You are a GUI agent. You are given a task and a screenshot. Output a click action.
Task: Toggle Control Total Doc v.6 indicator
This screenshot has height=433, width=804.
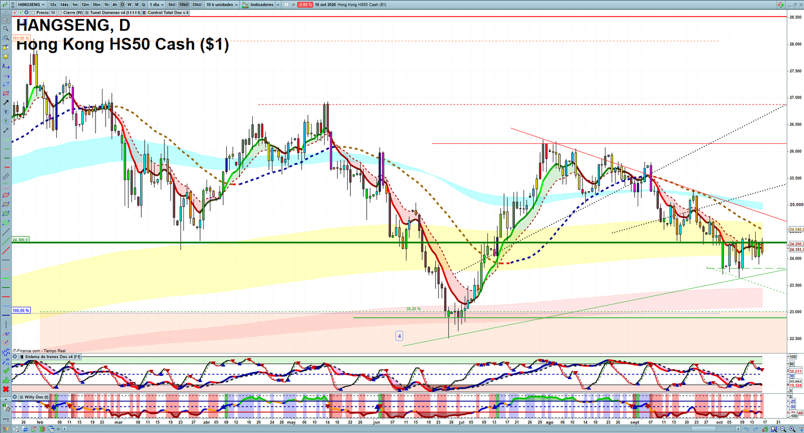pos(166,13)
